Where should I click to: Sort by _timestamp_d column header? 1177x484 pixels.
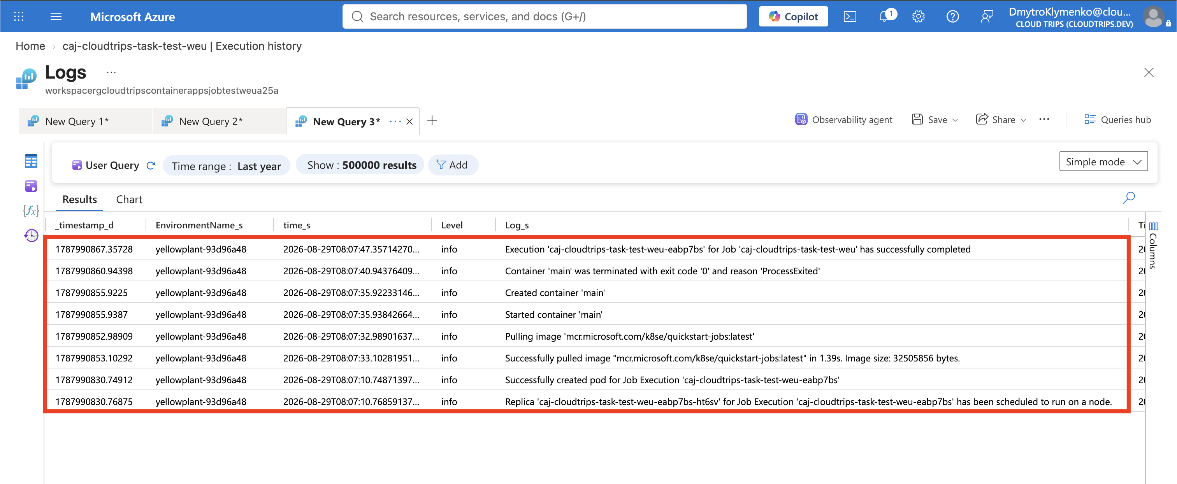click(84, 225)
